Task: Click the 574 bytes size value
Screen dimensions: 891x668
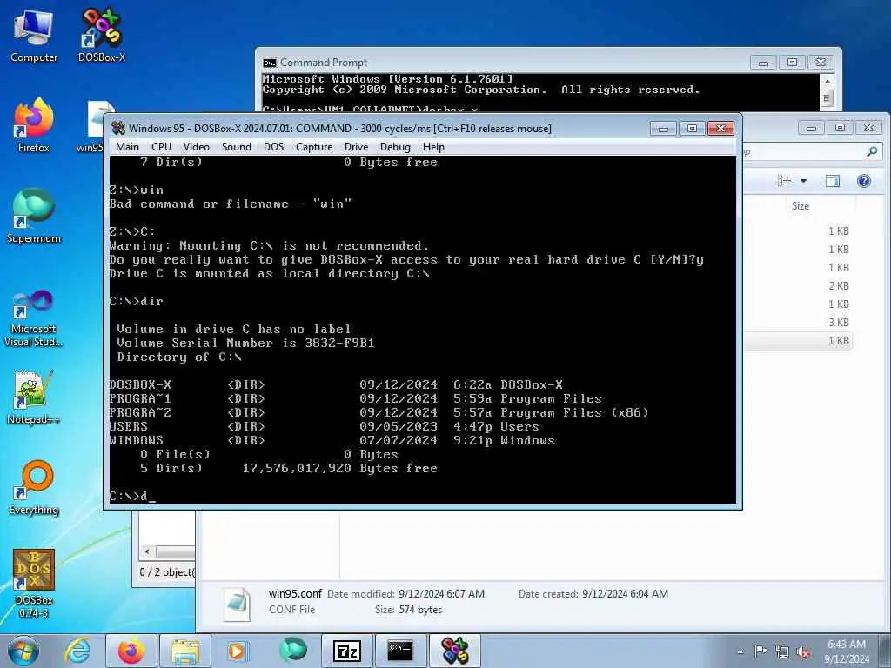Action: click(x=420, y=610)
